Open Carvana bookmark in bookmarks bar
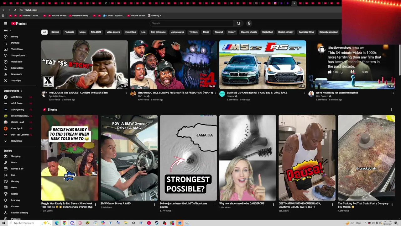This screenshot has width=401, height=226. click(x=113, y=16)
